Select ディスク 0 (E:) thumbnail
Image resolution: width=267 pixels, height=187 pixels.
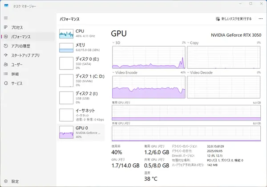click(66, 63)
